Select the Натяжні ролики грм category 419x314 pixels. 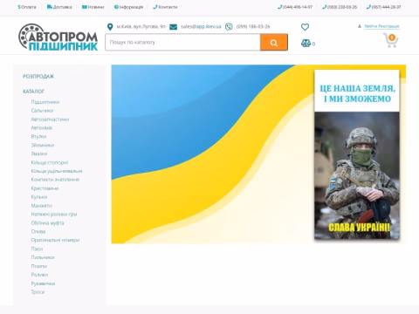[54, 215]
